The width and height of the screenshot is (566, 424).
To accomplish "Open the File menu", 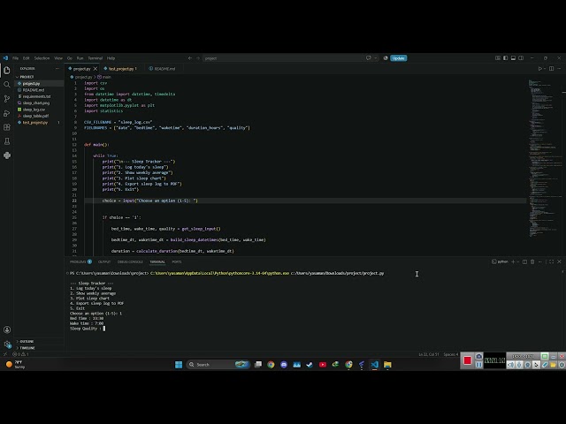I will pos(16,58).
